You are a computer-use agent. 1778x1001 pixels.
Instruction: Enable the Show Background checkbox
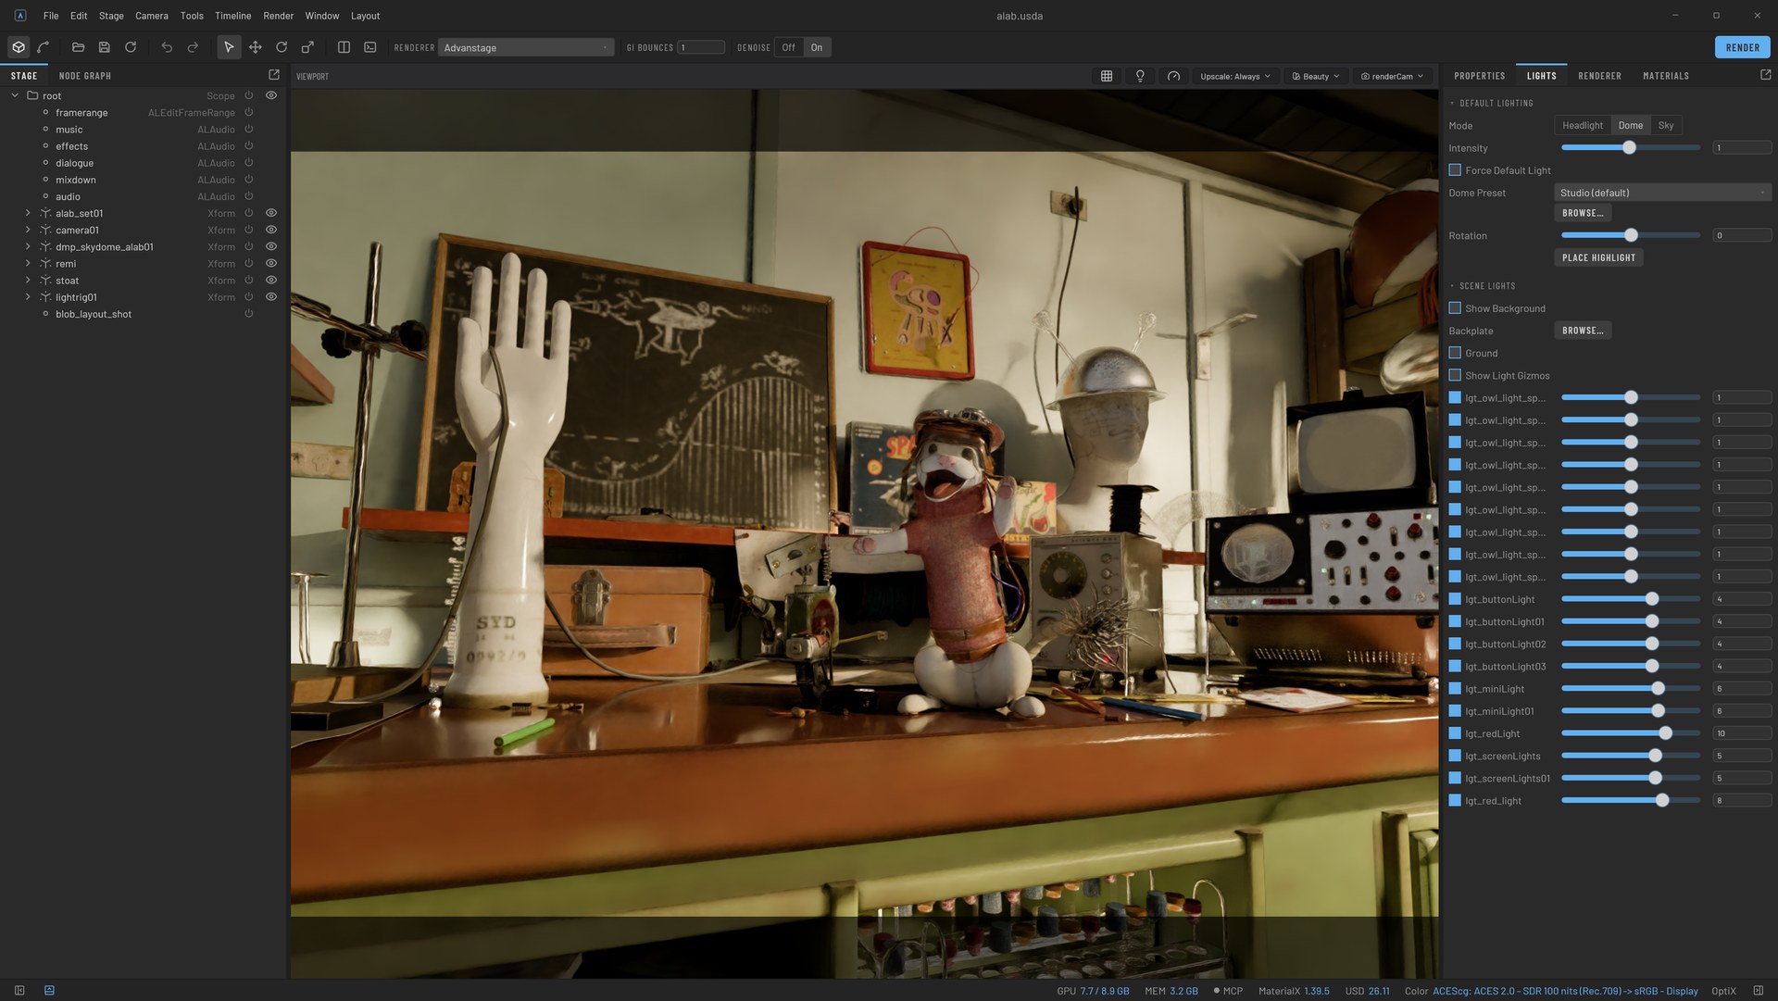[x=1455, y=308]
